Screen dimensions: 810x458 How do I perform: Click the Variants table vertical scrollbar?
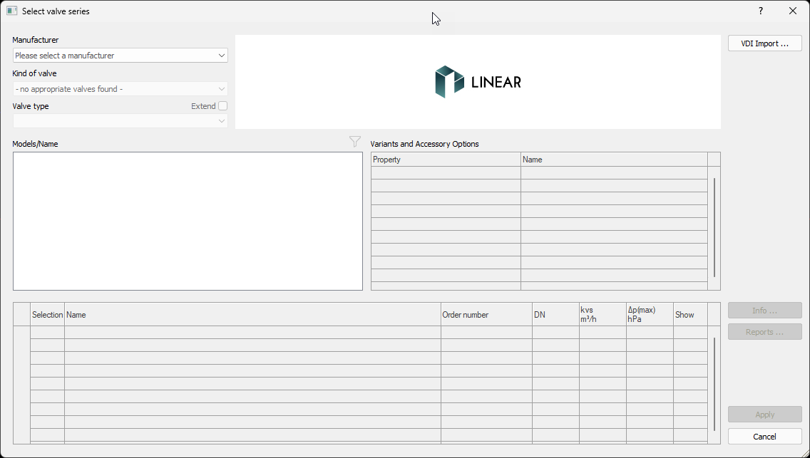click(x=714, y=227)
